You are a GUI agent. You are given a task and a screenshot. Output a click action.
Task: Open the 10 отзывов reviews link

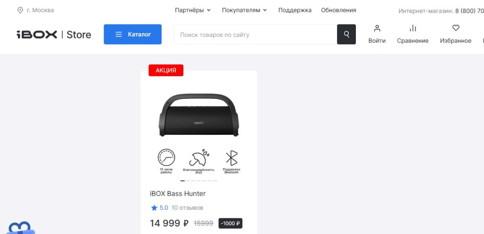pos(187,208)
